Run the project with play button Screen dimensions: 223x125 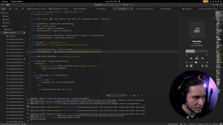coord(131,5)
